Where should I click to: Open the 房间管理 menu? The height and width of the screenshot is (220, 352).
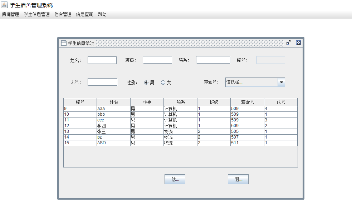[x=11, y=15]
